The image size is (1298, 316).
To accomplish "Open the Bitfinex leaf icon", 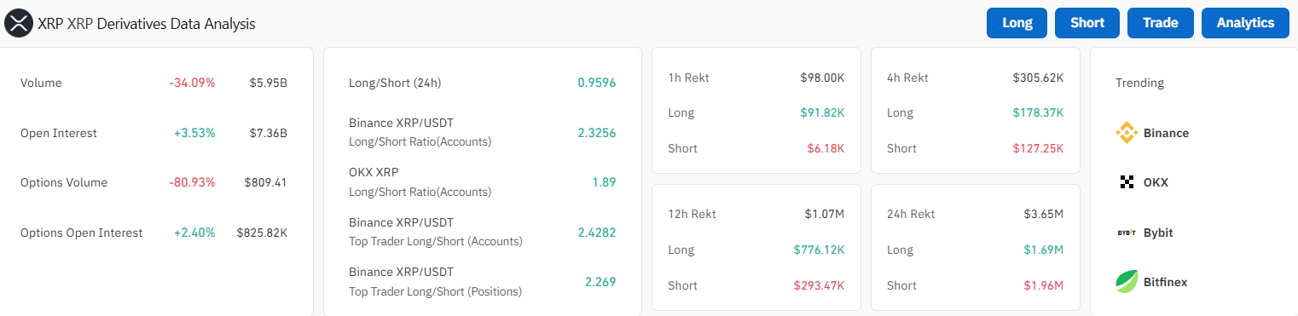I will pos(1127,281).
